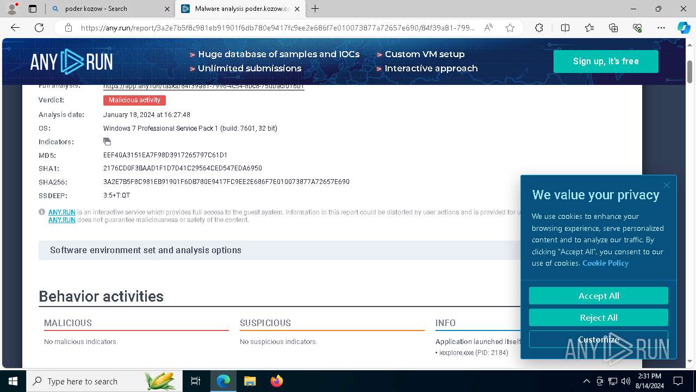
Task: Click the INFO column heading
Action: (x=445, y=323)
